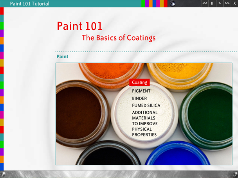Viewport: 238px width, 178px height.
Task: Click the green swatch in the title bar
Action: (143, 4)
